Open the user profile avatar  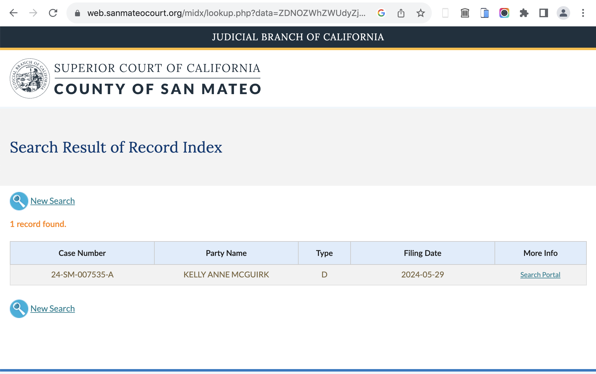point(563,13)
